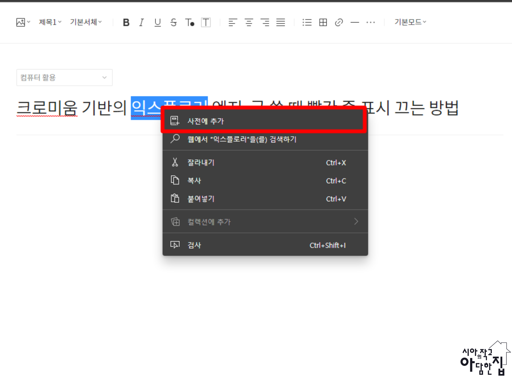Screen dimensions: 512x382
Task: Insert a hyperlink
Action: (x=339, y=23)
